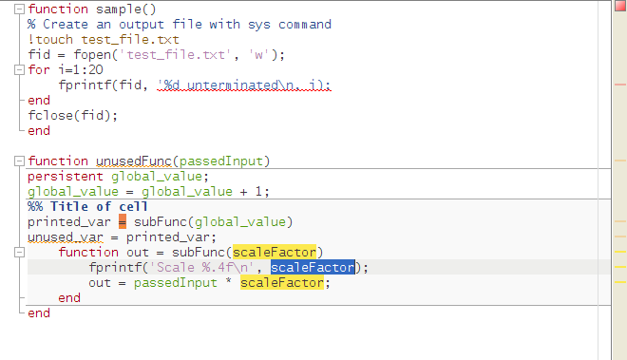
Task: Select the yellow marker beside subFunc definition line
Action: coord(620,252)
